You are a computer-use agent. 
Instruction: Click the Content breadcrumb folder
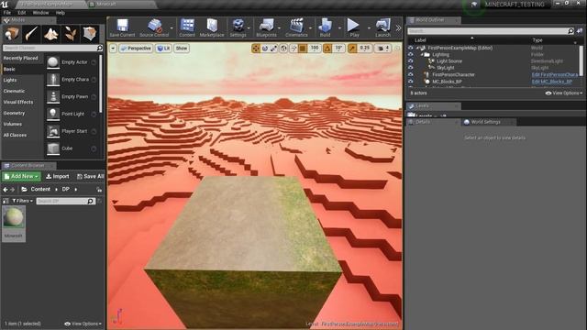[40, 190]
